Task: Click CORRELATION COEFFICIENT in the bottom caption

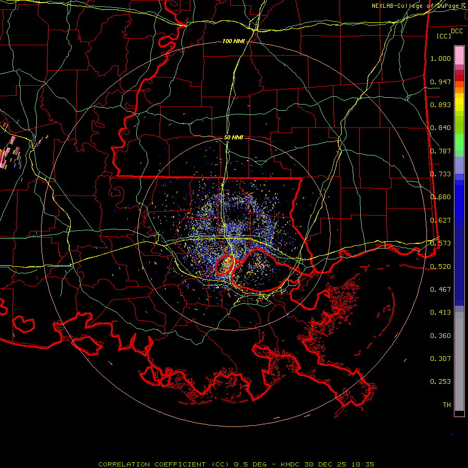Action: point(152,464)
